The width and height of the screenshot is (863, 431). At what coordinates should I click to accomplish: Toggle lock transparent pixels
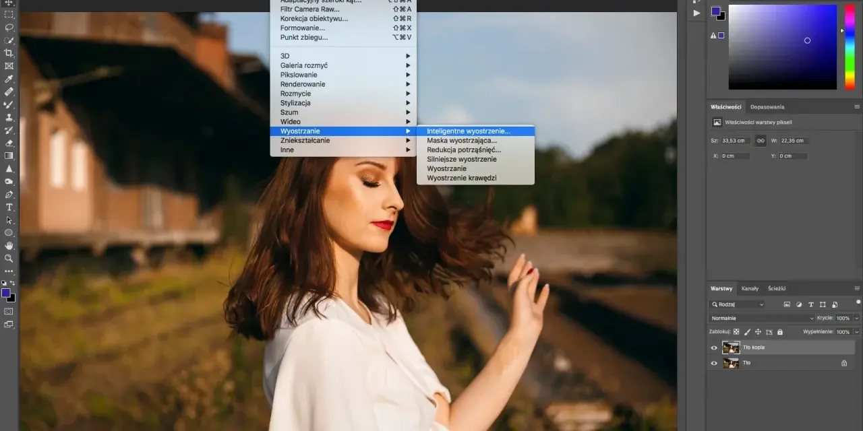point(736,332)
